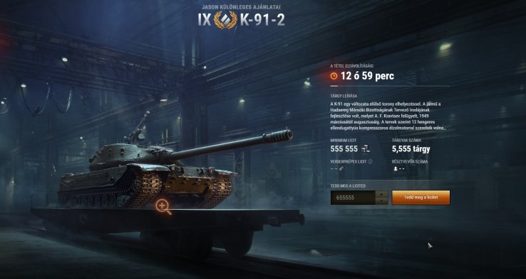The height and width of the screenshot is (279, 526).
Task: Click the info icon beside Versenyképes licit
Action: point(370,161)
